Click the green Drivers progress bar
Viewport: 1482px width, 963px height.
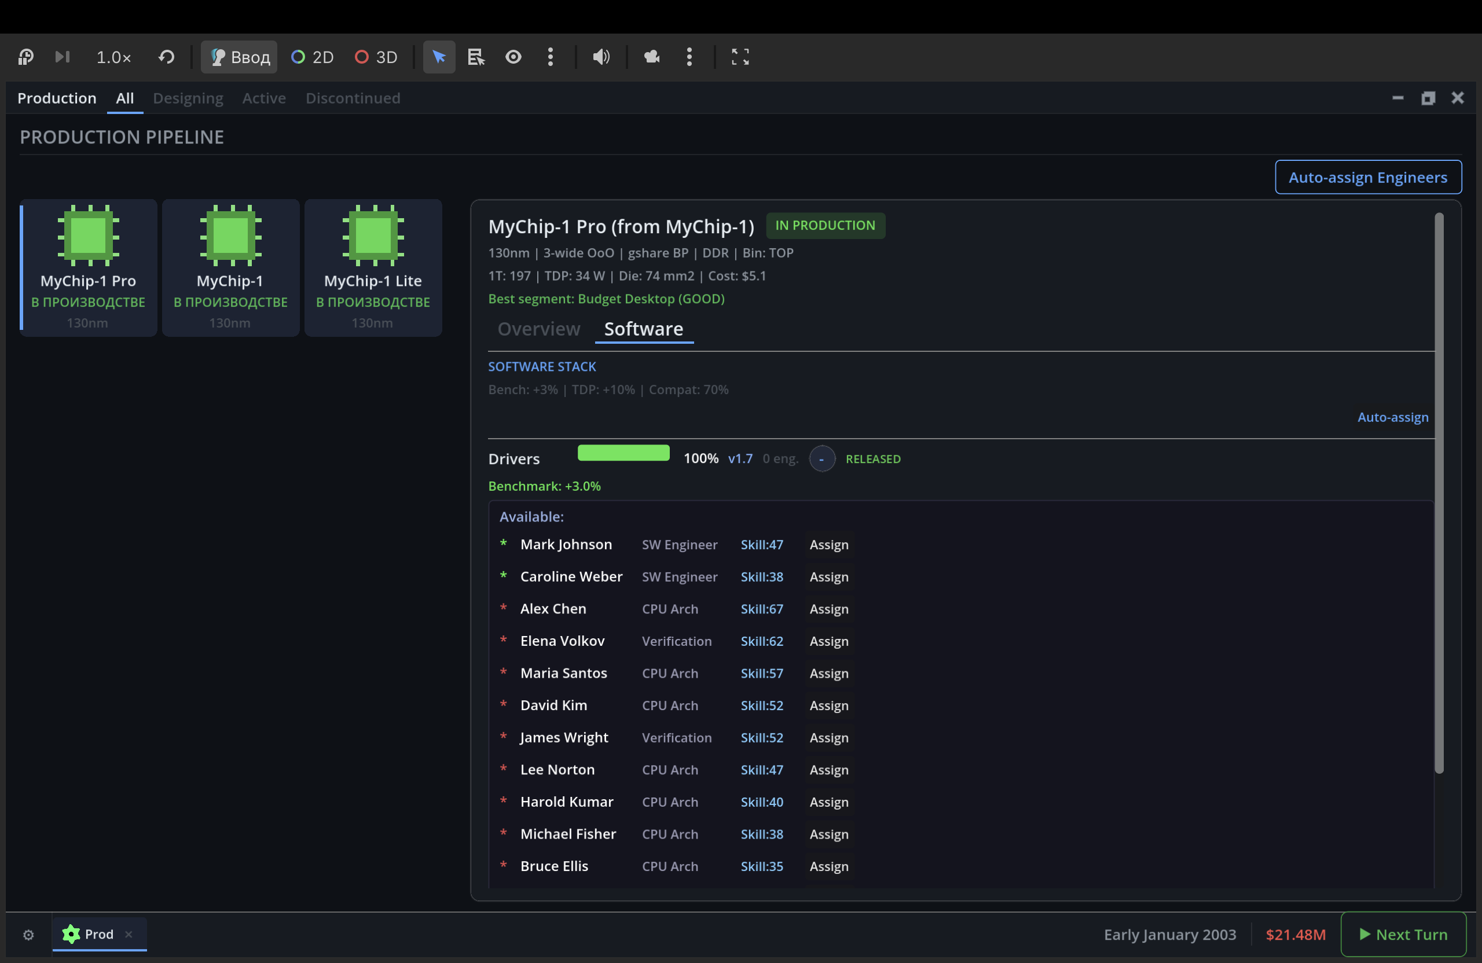tap(623, 453)
